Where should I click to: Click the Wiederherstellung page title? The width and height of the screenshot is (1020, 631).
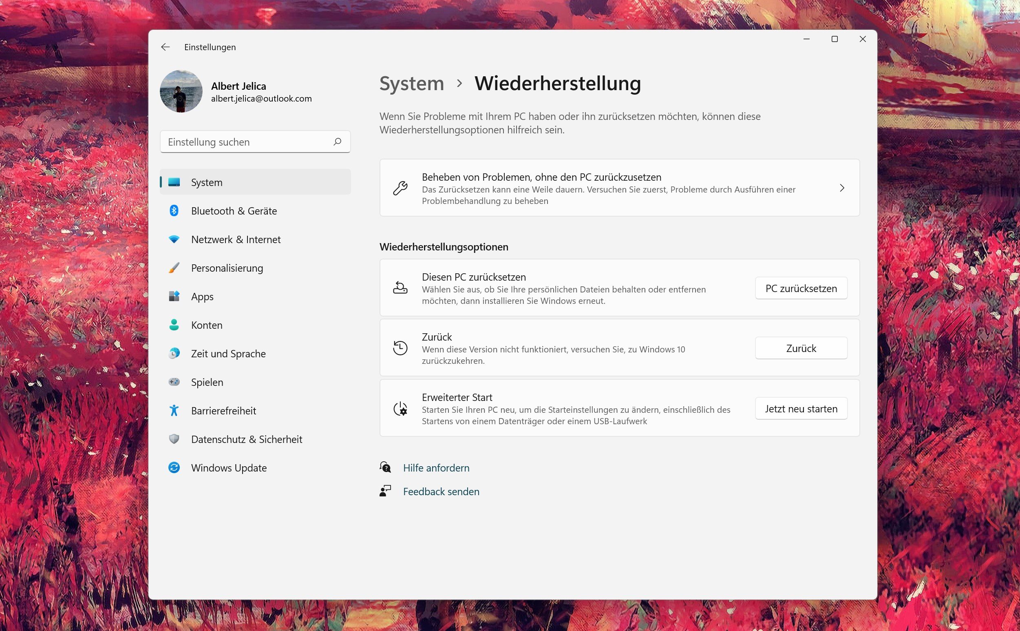coord(558,84)
